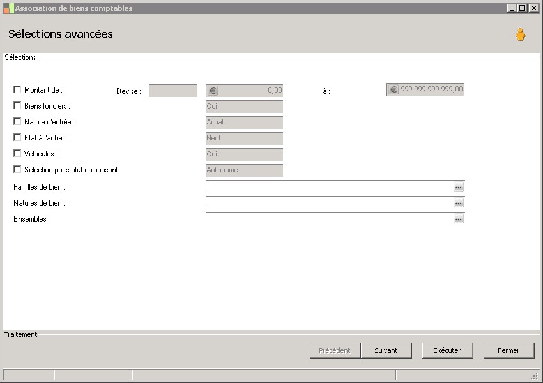Click the Précédent button

click(x=335, y=350)
